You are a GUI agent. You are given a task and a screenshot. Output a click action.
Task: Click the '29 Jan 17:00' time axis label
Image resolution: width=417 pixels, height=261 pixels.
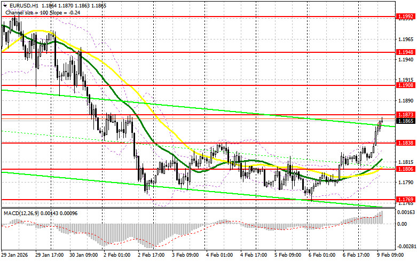(50, 255)
